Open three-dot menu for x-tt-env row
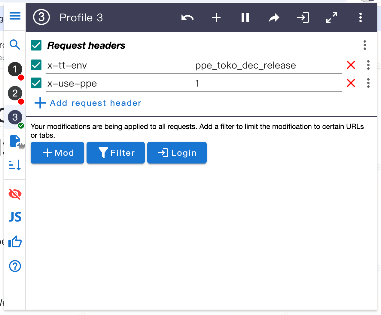The width and height of the screenshot is (381, 315). (x=368, y=65)
